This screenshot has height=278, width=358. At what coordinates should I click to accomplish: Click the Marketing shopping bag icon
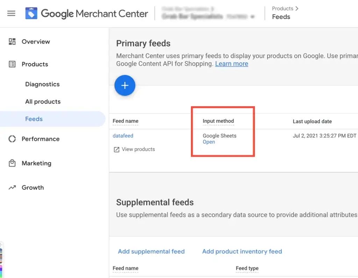click(x=12, y=163)
